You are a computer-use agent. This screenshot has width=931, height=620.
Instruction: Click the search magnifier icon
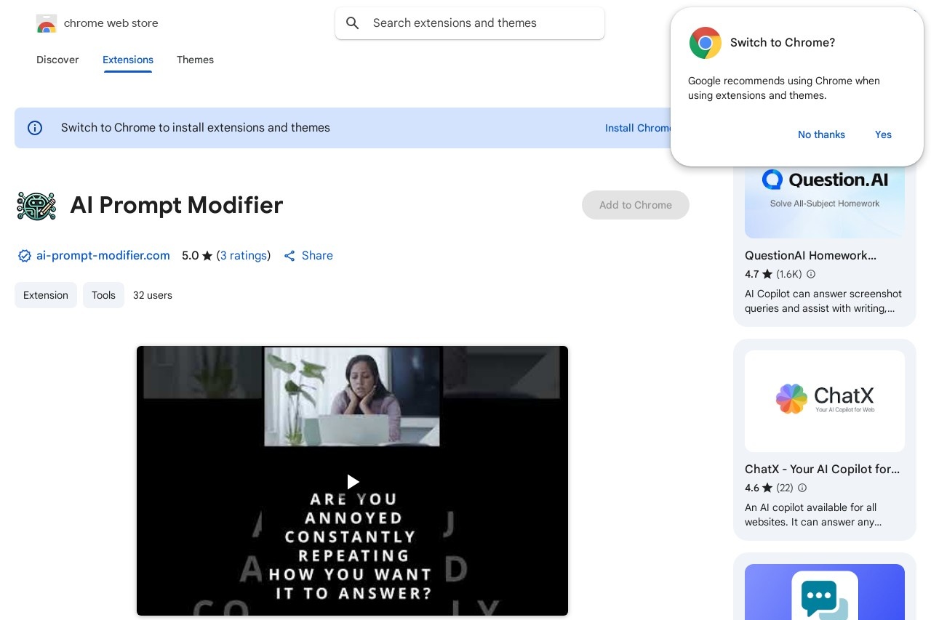(353, 23)
